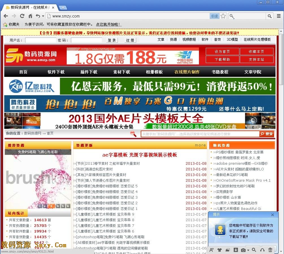Open downloads via the arrow icon in bottom toolbar
The height and width of the screenshot is (254, 284).
[x=236, y=250]
